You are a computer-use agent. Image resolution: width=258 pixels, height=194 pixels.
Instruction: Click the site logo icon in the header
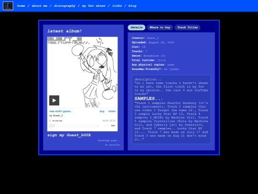point(8,6)
